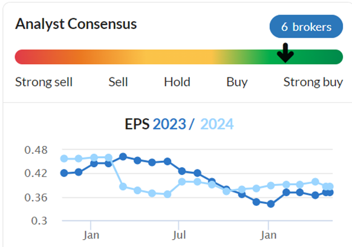The width and height of the screenshot is (352, 247).
Task: Click the Jul axis label
Action: point(179,235)
